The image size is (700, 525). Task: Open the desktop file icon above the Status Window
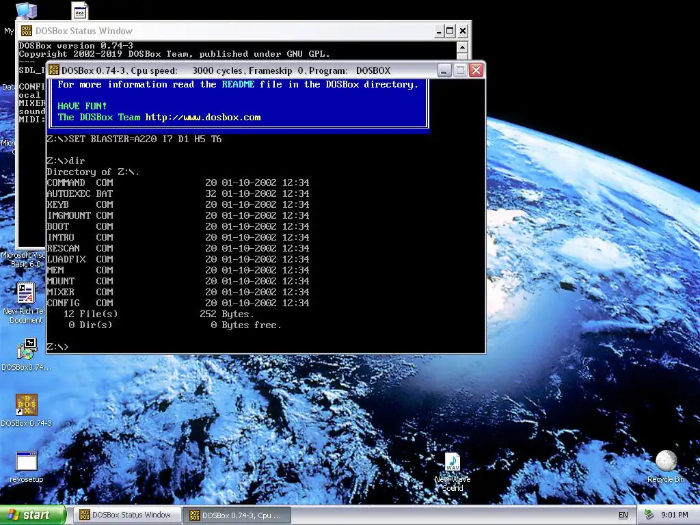79,11
